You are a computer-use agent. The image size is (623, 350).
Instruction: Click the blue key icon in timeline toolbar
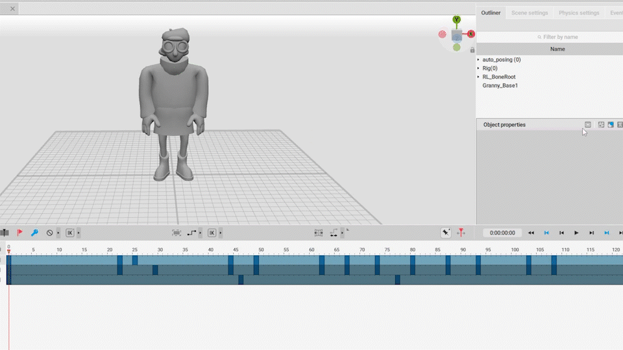click(35, 233)
